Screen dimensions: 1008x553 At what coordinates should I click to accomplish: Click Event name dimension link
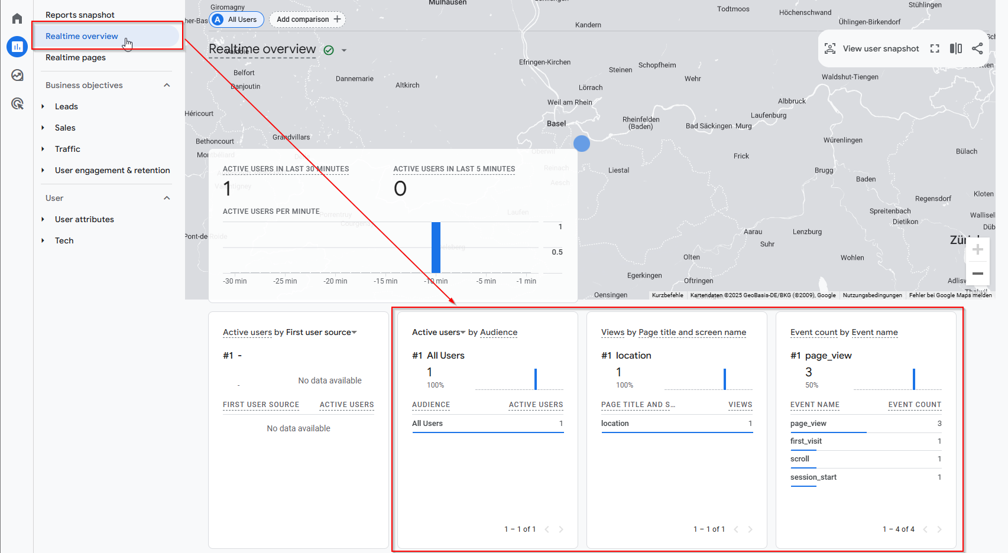(874, 333)
